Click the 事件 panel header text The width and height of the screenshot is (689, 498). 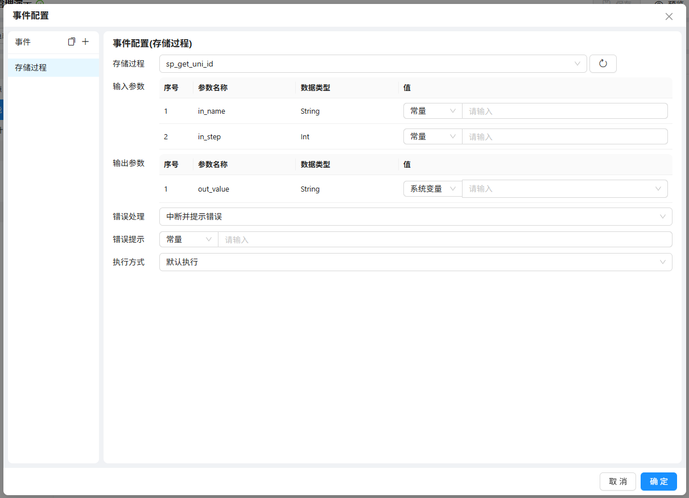(x=23, y=42)
